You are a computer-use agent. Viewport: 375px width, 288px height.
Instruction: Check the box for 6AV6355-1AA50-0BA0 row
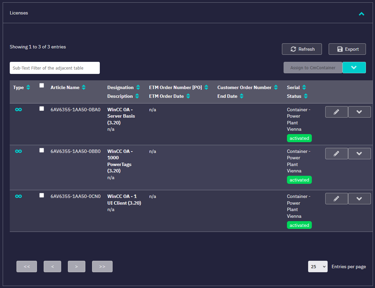42,109
